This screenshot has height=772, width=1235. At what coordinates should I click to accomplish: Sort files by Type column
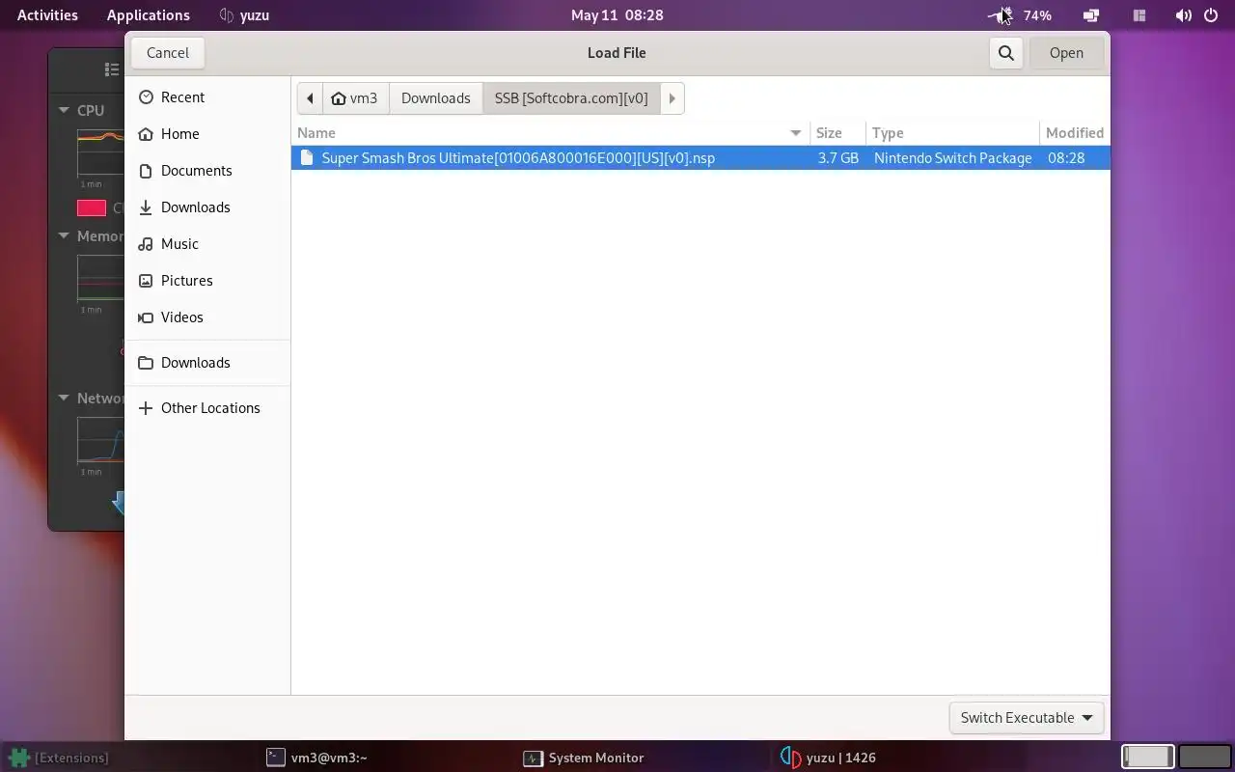(952, 133)
